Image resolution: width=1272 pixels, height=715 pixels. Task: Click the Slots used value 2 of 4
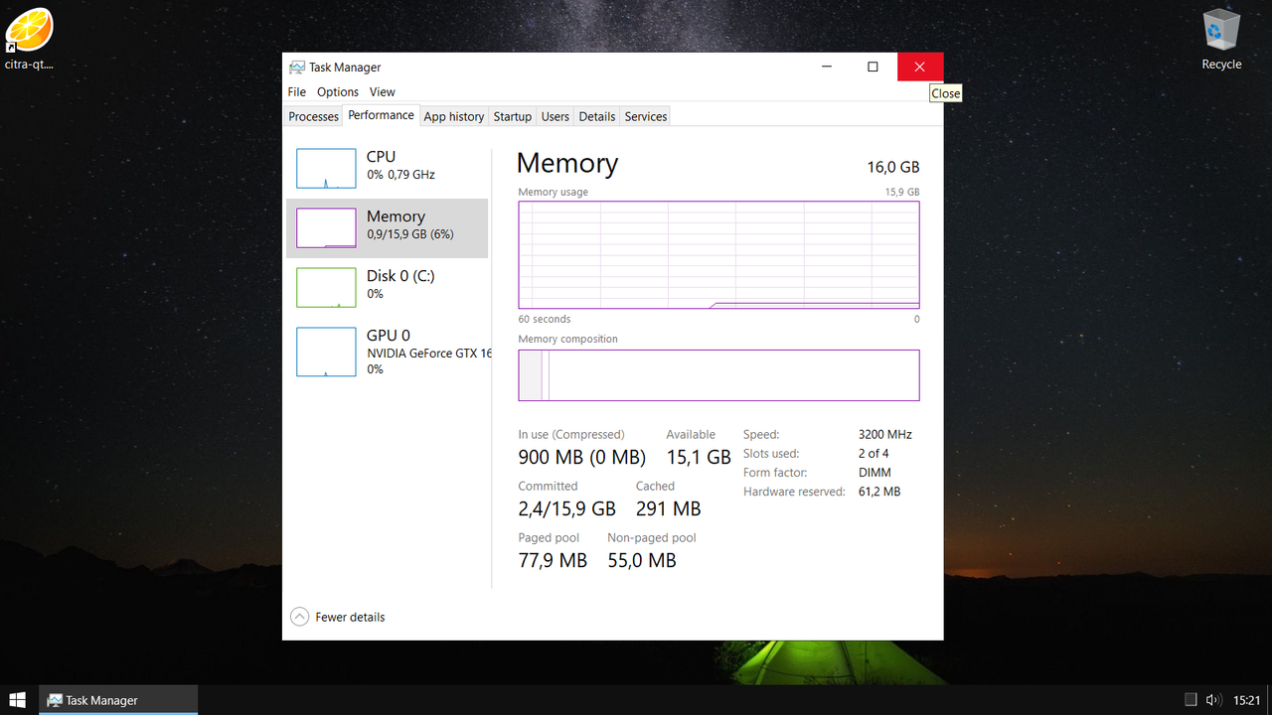click(874, 454)
